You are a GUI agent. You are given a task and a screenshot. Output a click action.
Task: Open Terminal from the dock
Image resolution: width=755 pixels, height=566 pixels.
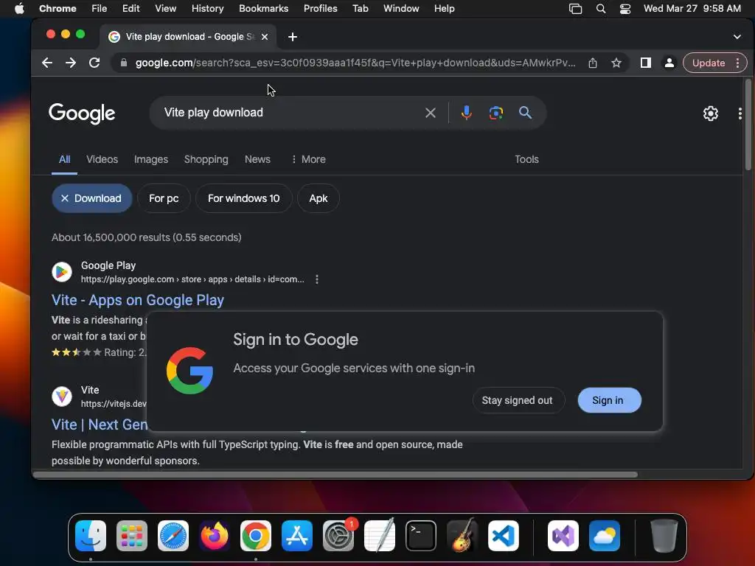point(421,536)
